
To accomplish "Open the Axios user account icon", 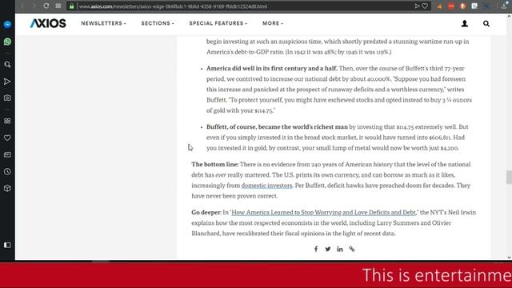I will point(464,23).
